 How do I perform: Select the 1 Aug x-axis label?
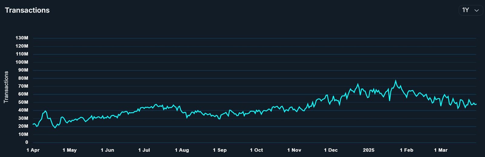pos(182,150)
